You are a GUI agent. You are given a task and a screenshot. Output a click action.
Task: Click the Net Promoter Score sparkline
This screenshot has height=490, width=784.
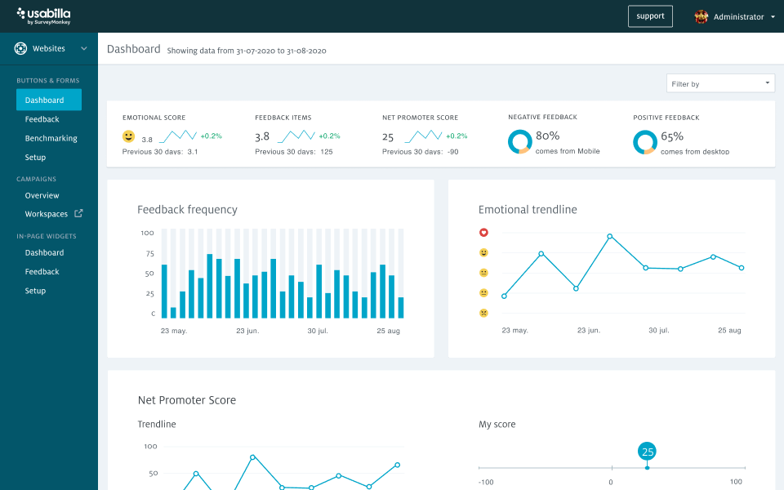(x=423, y=136)
